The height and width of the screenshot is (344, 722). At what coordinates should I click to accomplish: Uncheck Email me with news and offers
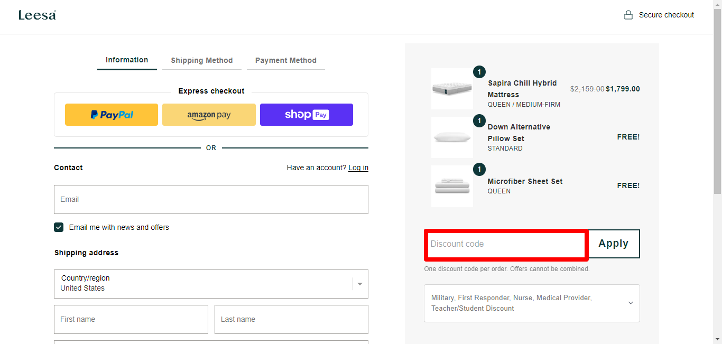tap(59, 227)
